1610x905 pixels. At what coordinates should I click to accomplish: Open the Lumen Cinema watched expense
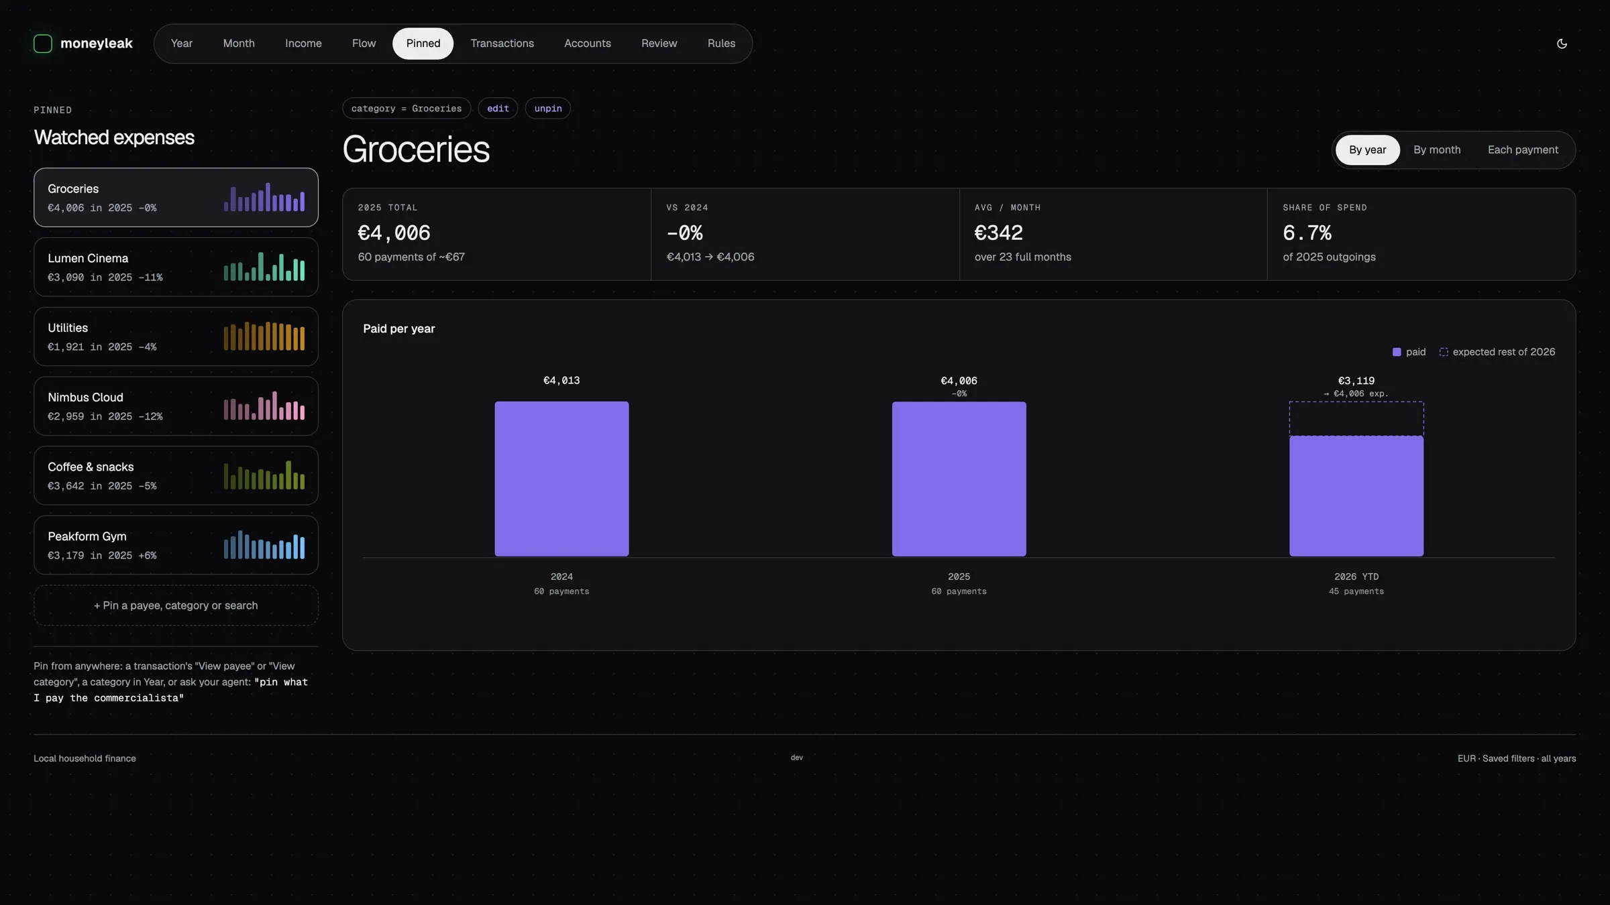[176, 267]
